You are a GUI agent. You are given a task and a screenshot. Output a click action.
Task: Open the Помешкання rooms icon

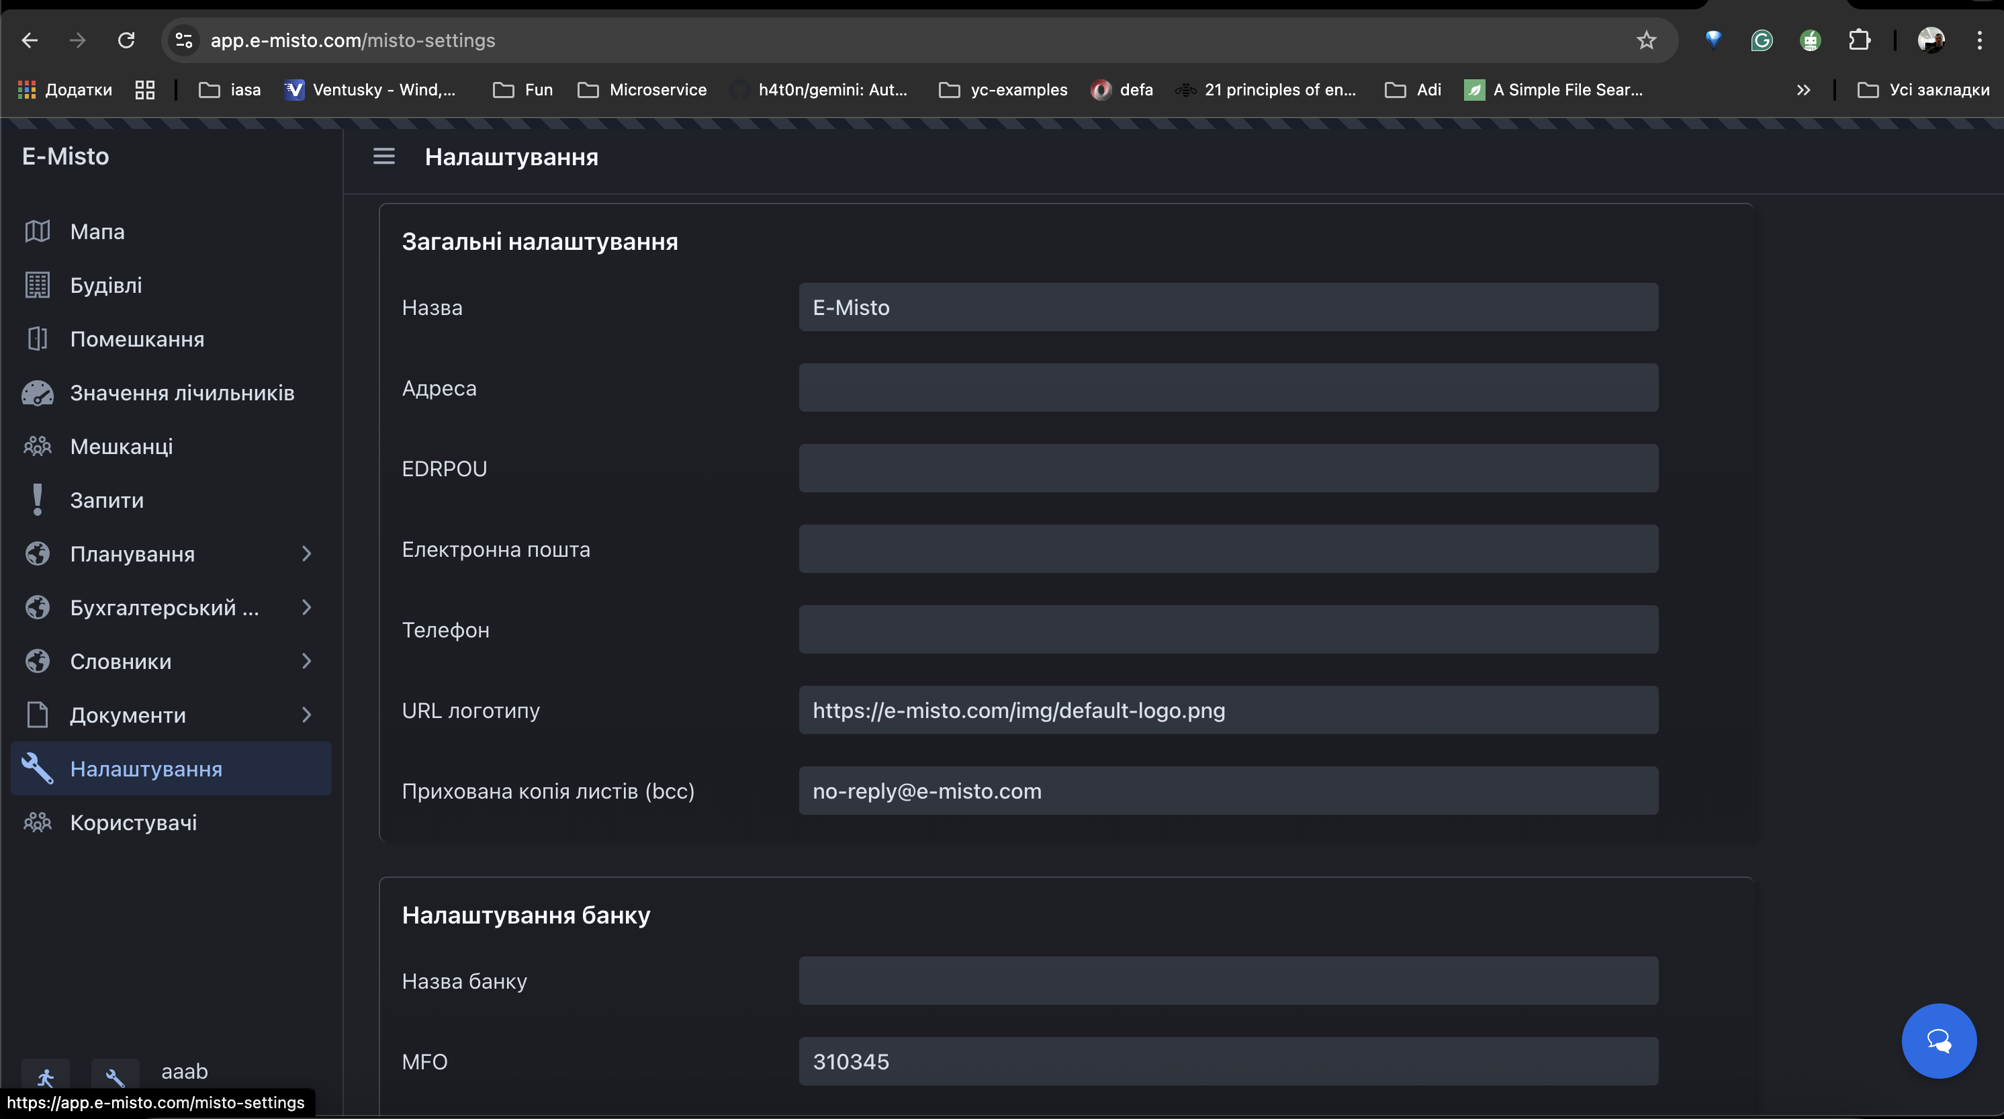point(38,339)
